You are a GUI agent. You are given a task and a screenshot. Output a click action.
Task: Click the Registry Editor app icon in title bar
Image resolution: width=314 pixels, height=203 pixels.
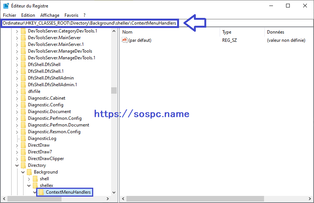[x=6, y=6]
